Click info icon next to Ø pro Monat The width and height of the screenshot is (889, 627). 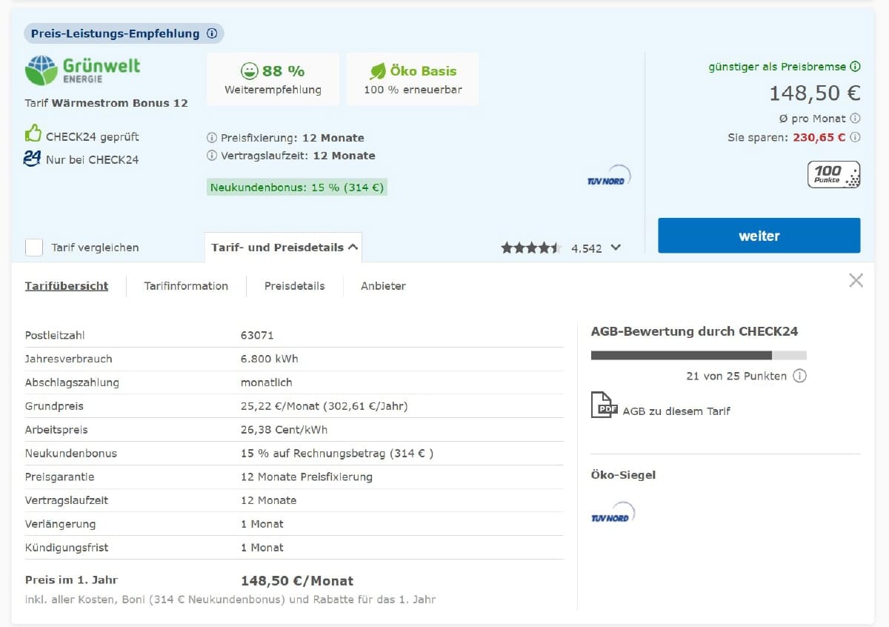click(x=855, y=119)
